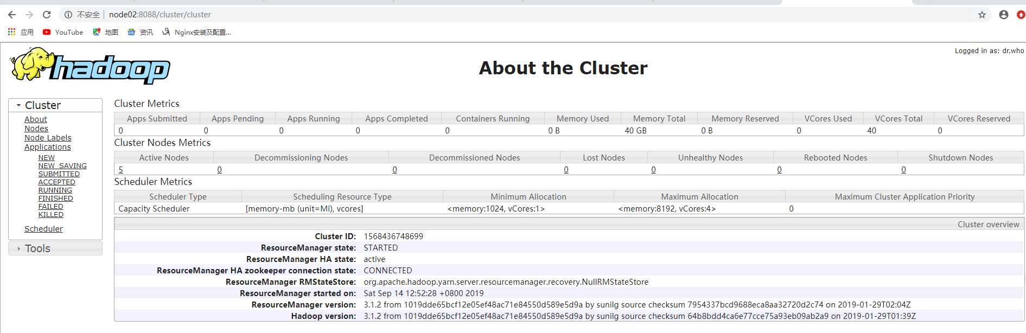Viewport: 1026px width, 333px height.
Task: Click Maximum Allocation value memory:8192
Action: [667, 209]
